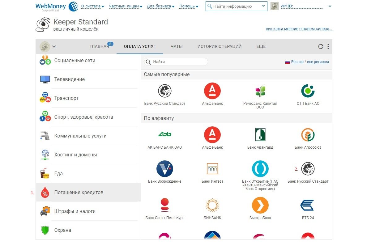Click the Хостинг и домены label
Viewport: 371px width, 242px height.
tap(75, 155)
